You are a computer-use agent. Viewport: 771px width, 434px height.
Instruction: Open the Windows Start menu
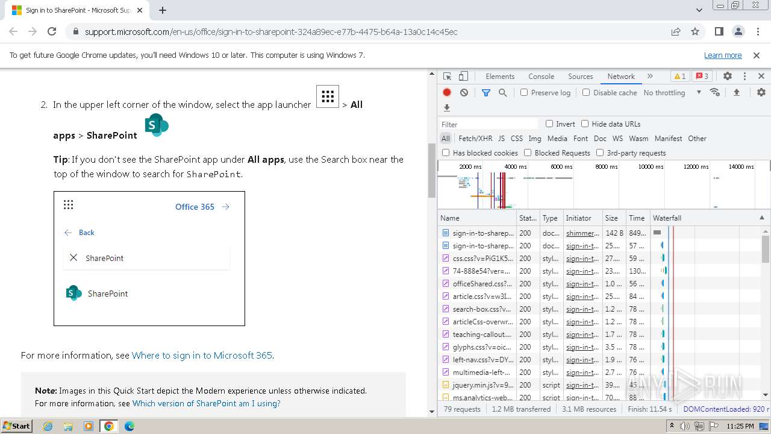[17, 426]
